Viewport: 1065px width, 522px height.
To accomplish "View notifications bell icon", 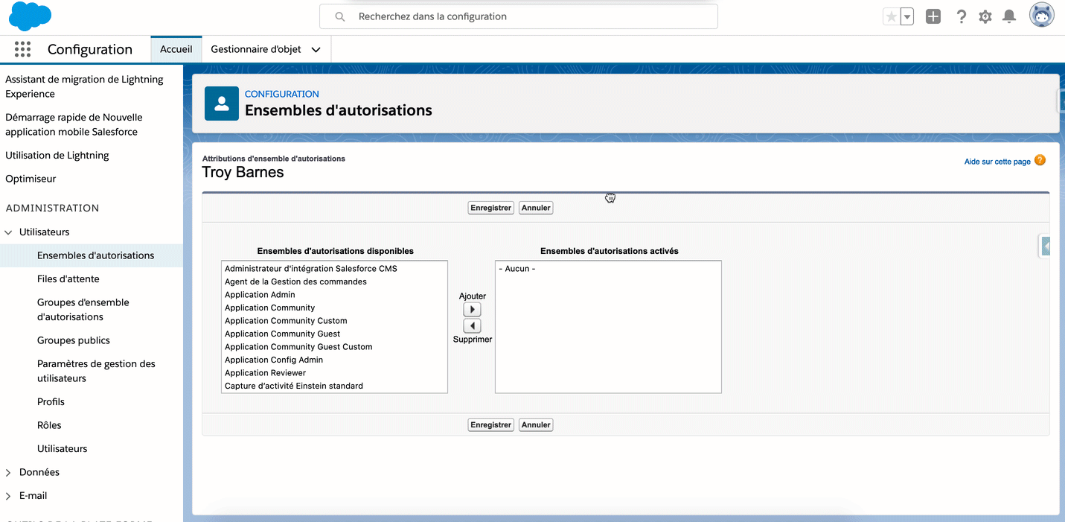I will (1009, 16).
